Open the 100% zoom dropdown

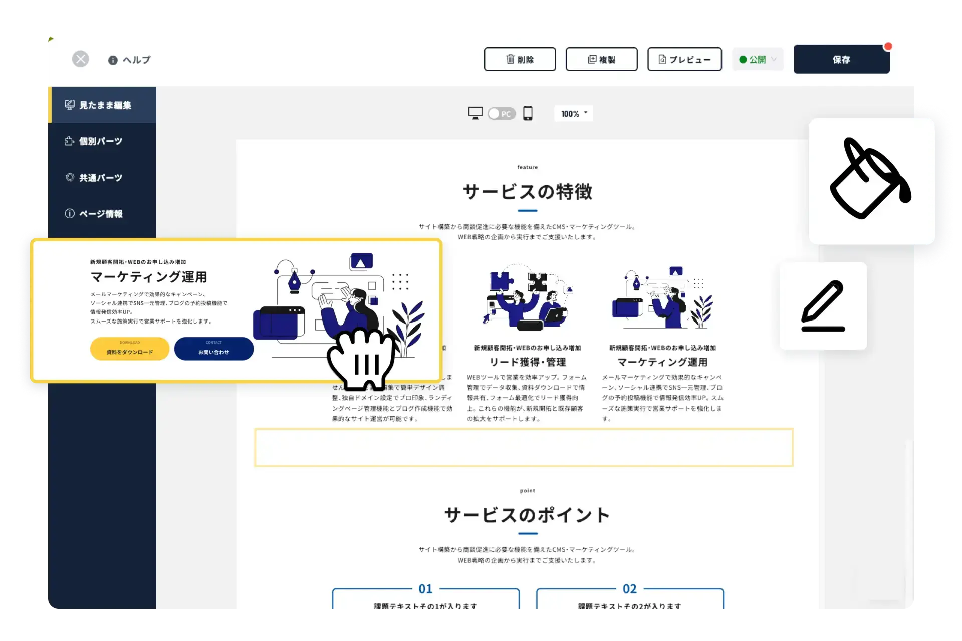(x=573, y=113)
